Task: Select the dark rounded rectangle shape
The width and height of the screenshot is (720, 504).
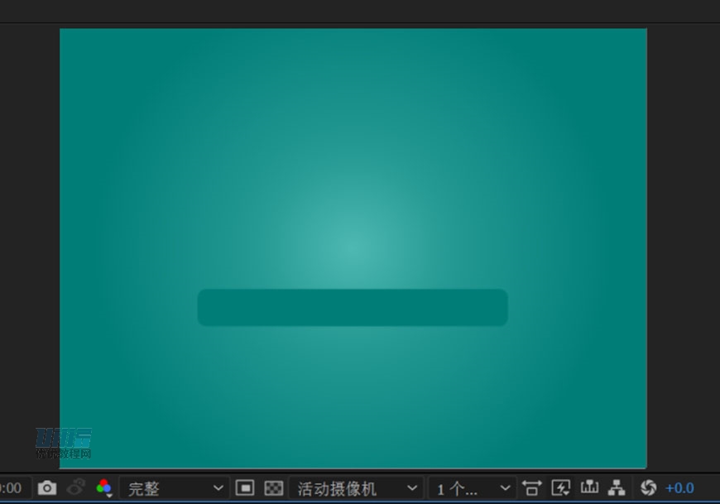Action: (x=353, y=308)
